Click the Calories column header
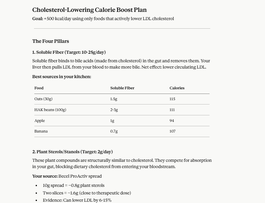This screenshot has height=203, width=265. click(x=177, y=88)
